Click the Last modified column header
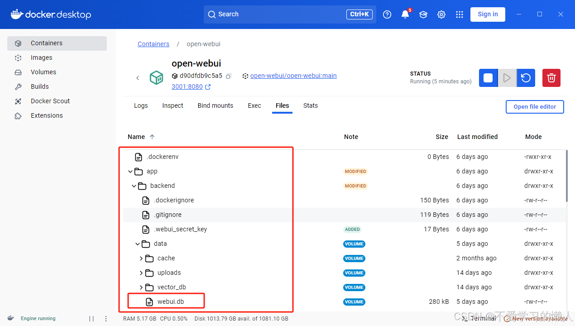Viewport: 575px width, 326px height. (x=477, y=137)
